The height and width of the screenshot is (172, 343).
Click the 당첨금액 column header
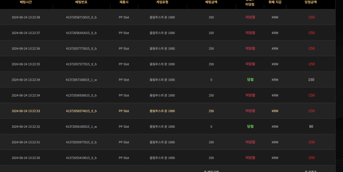311,2
